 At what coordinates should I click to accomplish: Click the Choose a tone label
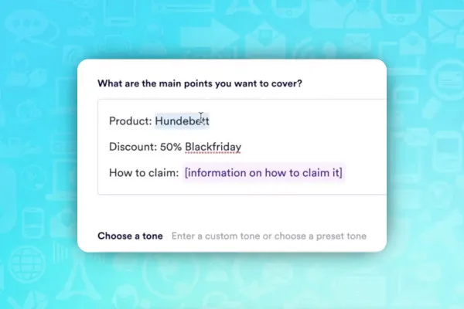click(x=130, y=236)
